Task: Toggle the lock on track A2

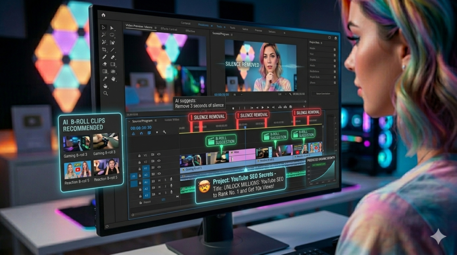Action: point(140,189)
